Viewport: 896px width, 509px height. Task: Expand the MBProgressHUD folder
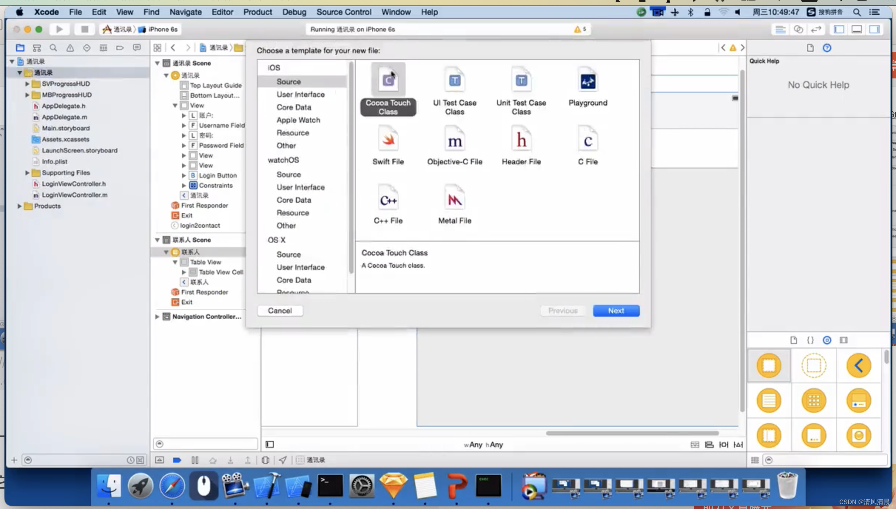(27, 95)
